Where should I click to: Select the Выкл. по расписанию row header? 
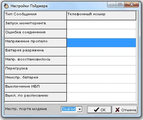(x=36, y=97)
